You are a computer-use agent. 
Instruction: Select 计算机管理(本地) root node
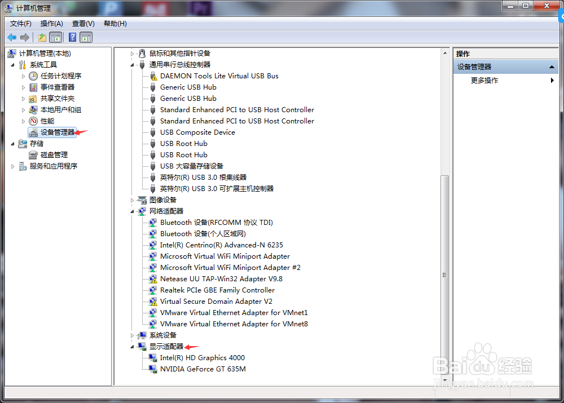[45, 54]
